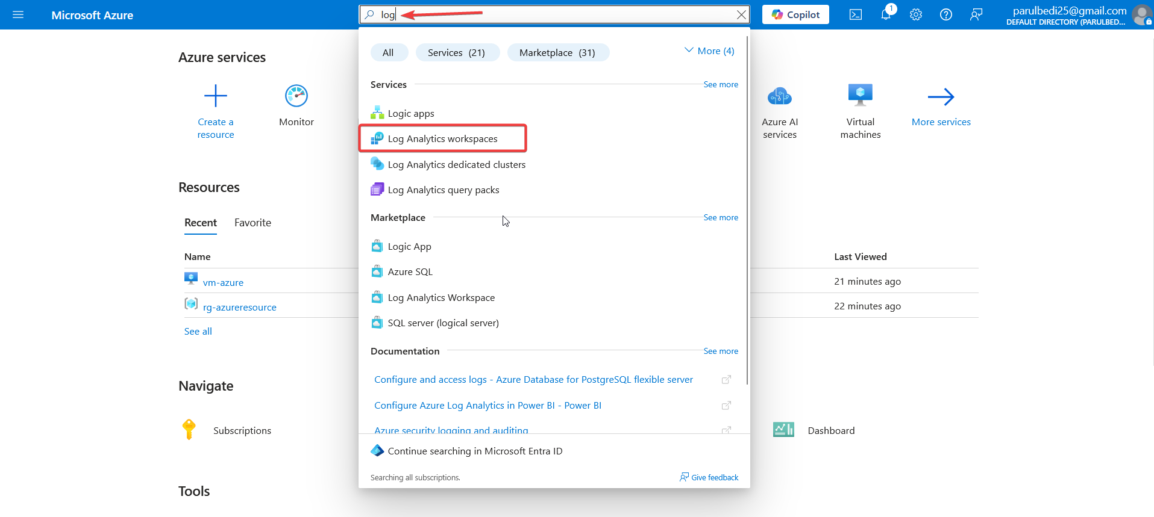Filter results by Services (21)

(457, 52)
